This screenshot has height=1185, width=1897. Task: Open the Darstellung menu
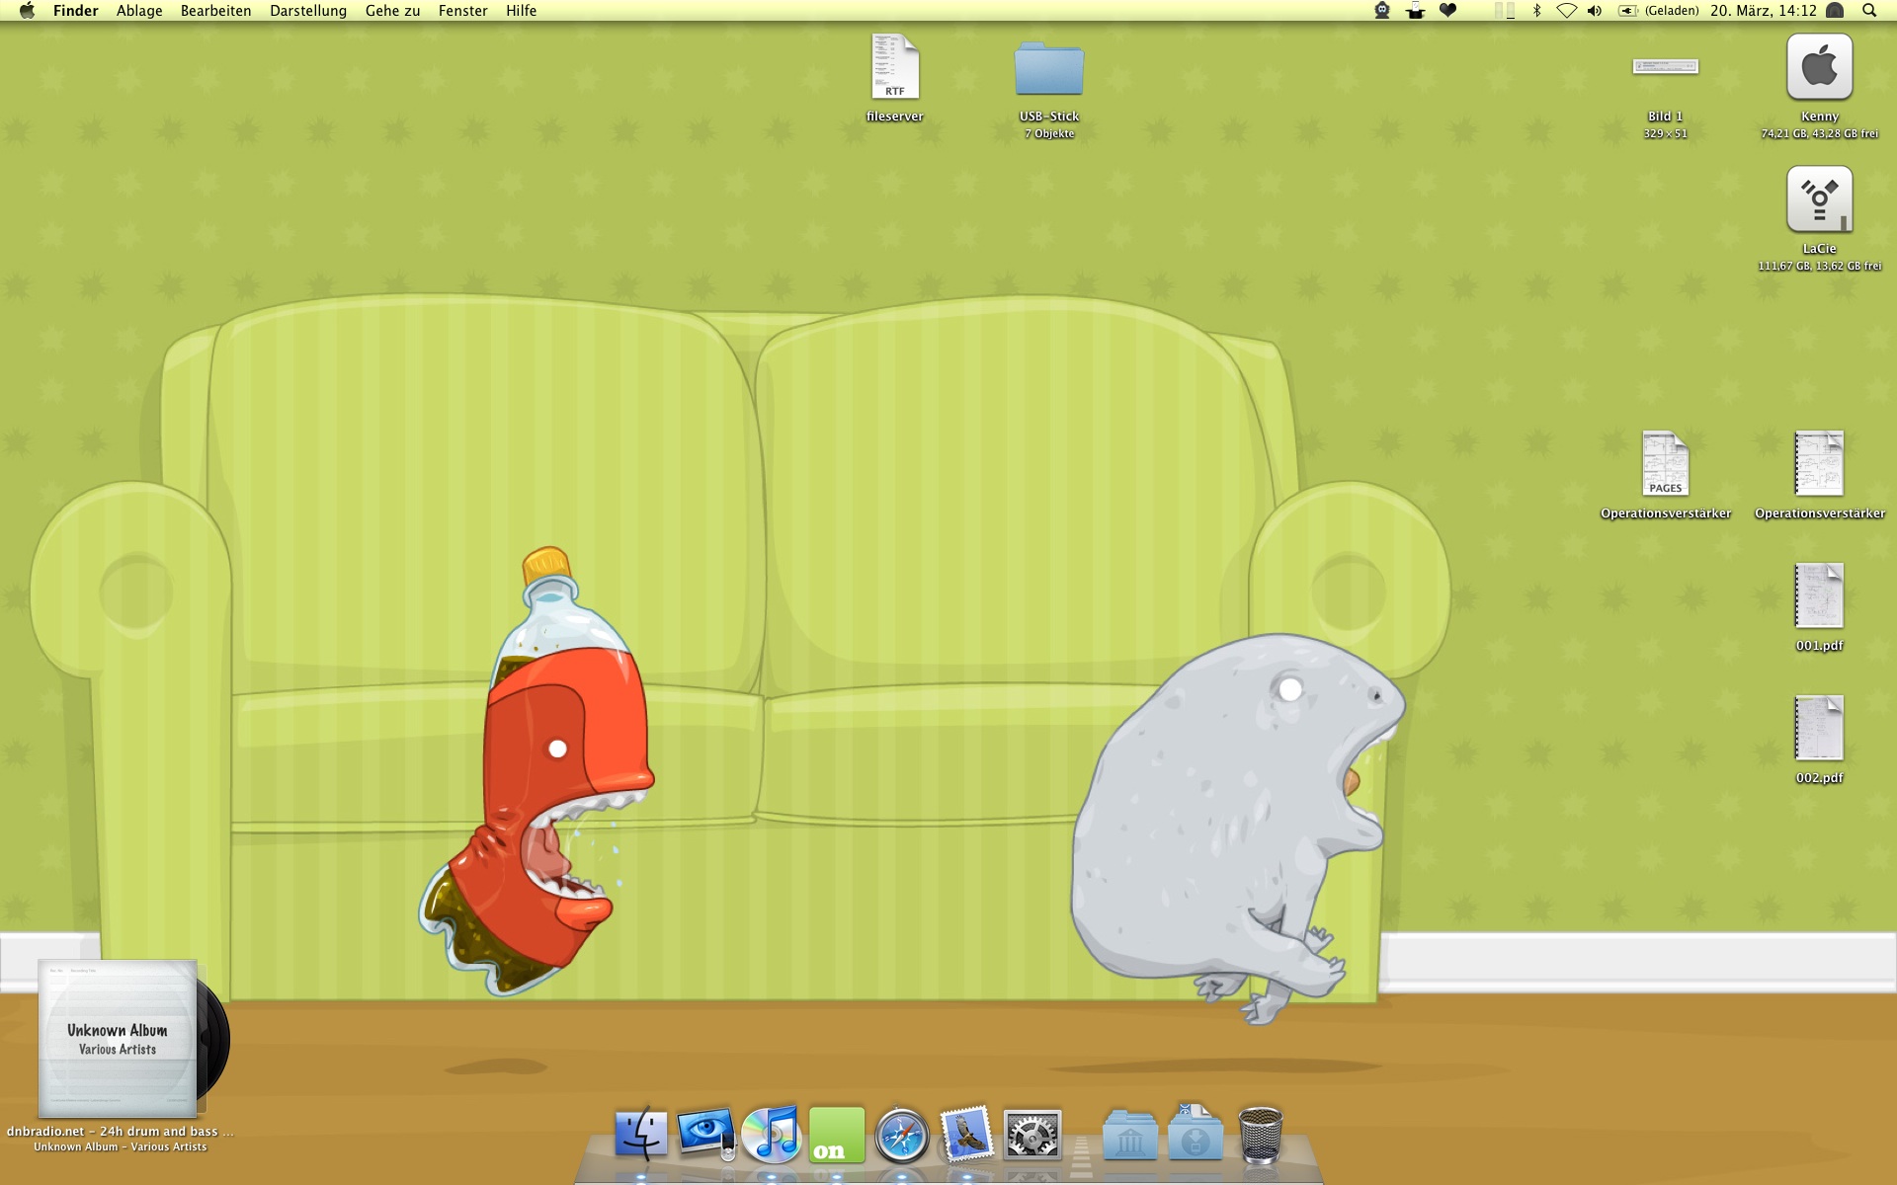tap(308, 11)
